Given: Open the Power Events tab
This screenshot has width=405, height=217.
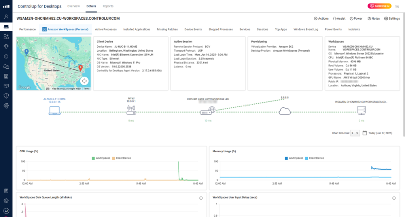Looking at the screenshot, I should tap(333, 29).
